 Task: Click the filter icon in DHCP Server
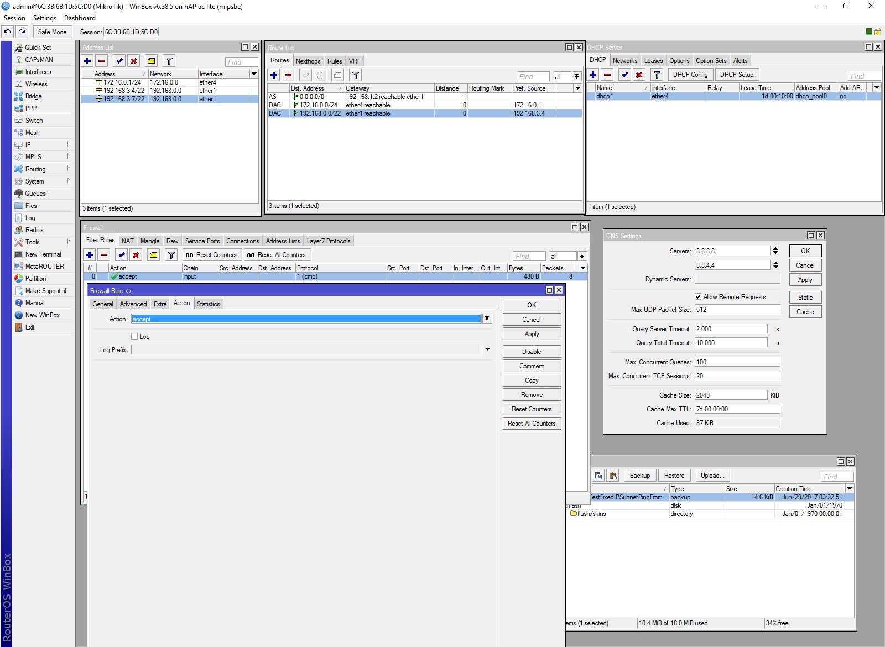[x=657, y=75]
